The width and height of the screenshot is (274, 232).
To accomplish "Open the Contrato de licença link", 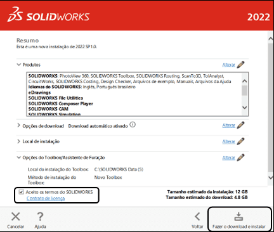I will coord(46,198).
